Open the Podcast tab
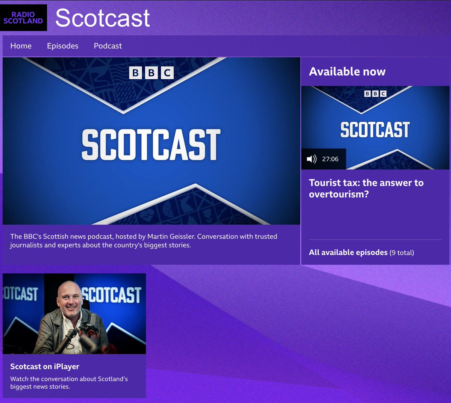 point(108,46)
